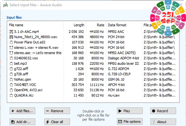Select the NoRec.gsm file name

23,79
